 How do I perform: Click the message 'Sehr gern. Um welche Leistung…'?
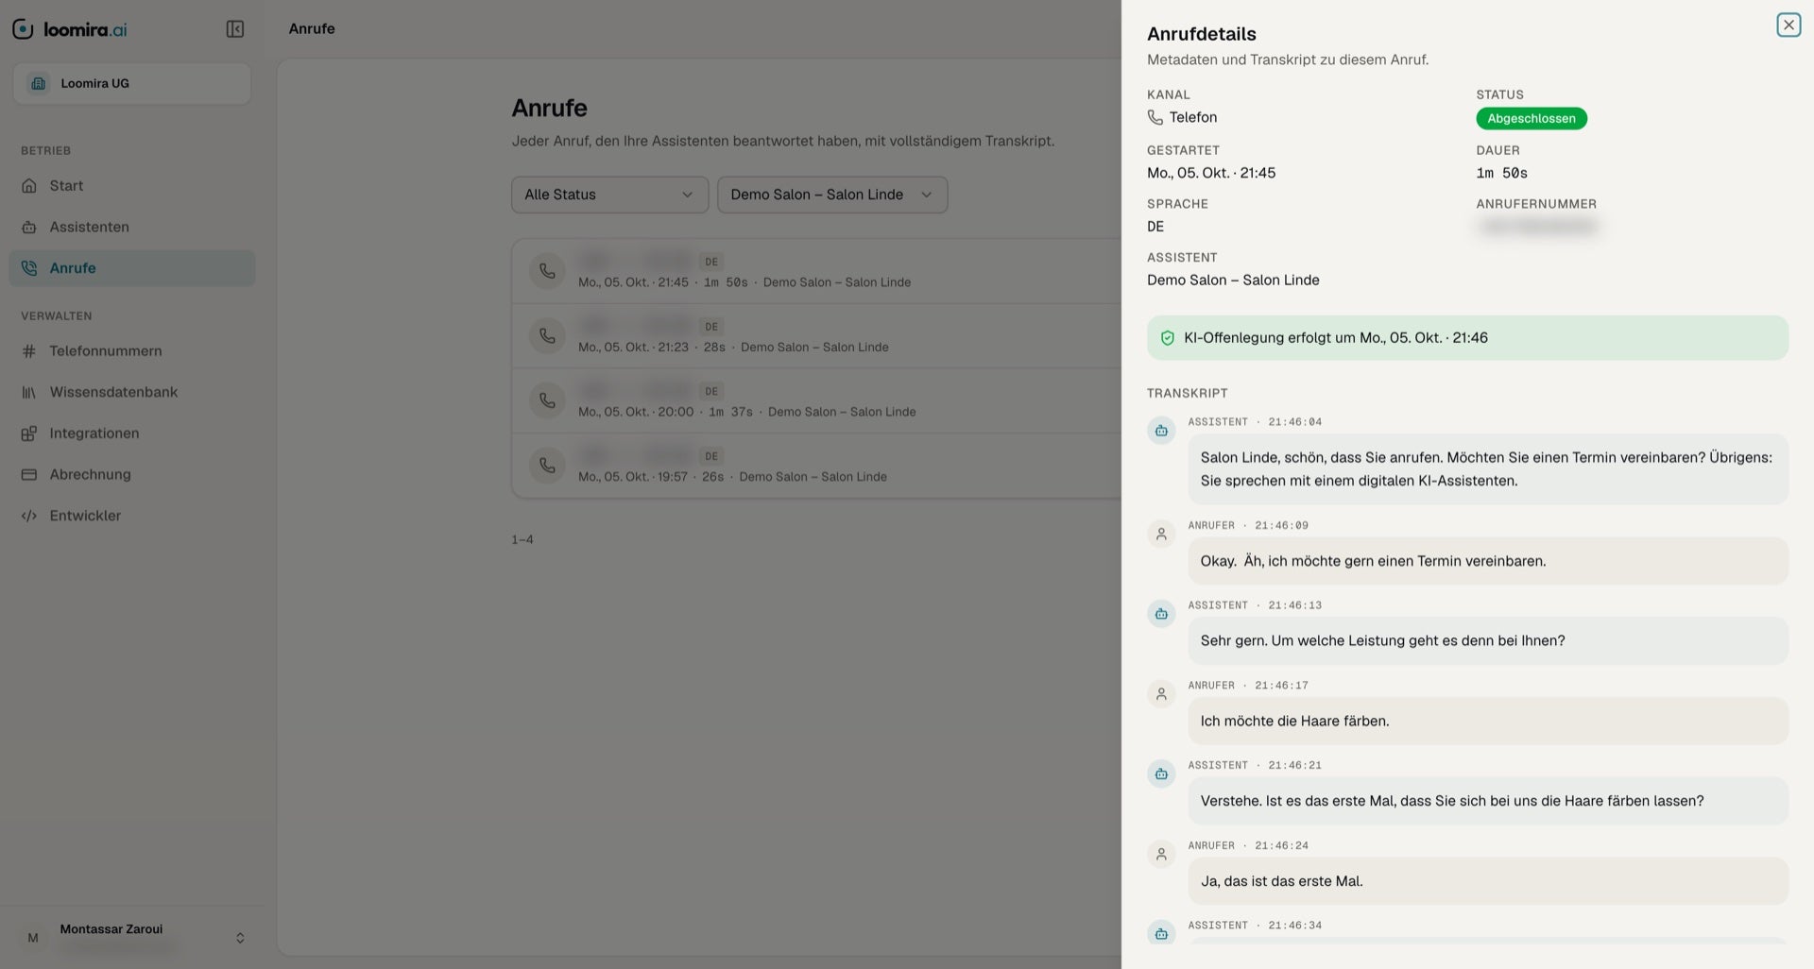coord(1488,640)
